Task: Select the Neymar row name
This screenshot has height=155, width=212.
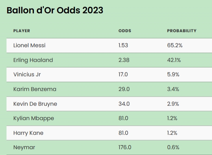Action: pos(24,147)
